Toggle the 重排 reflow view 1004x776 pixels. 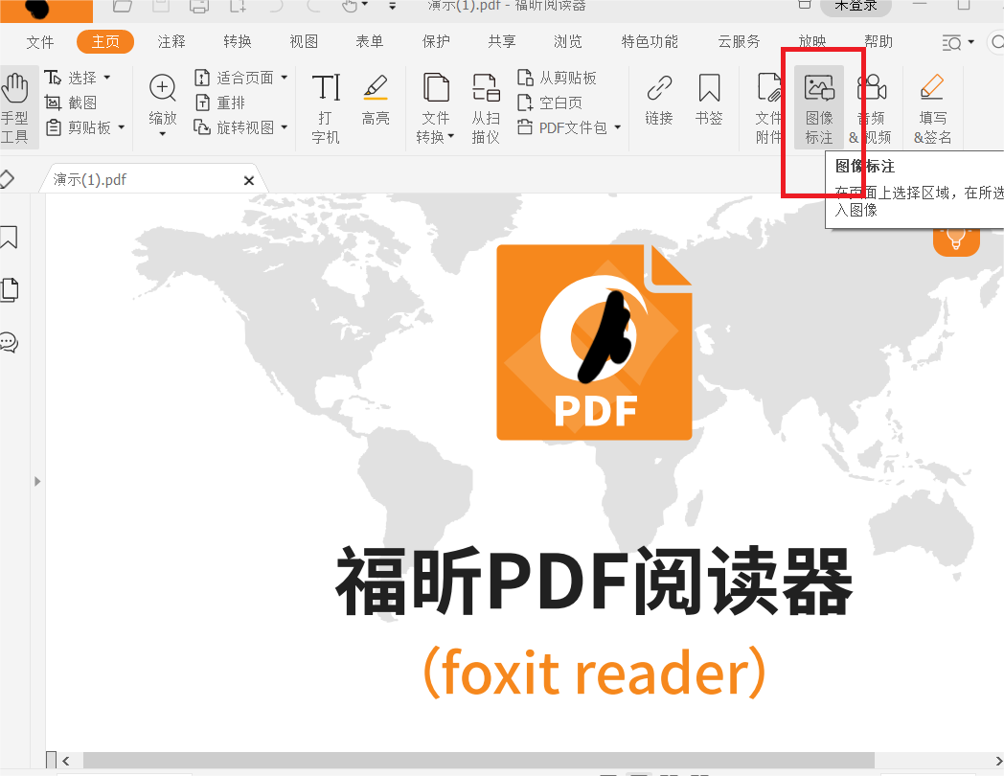click(227, 102)
